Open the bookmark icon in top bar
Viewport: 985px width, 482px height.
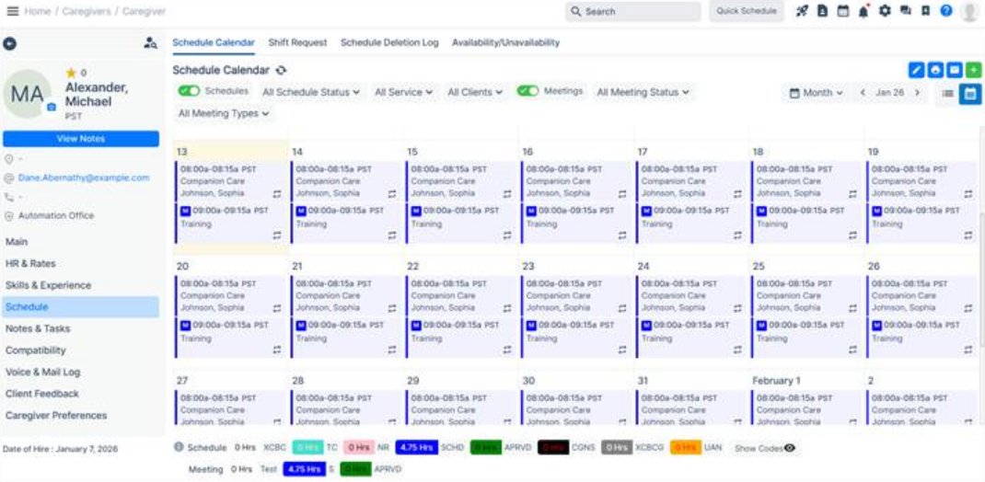(925, 11)
